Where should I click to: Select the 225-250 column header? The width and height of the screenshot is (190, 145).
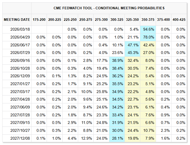70,20
